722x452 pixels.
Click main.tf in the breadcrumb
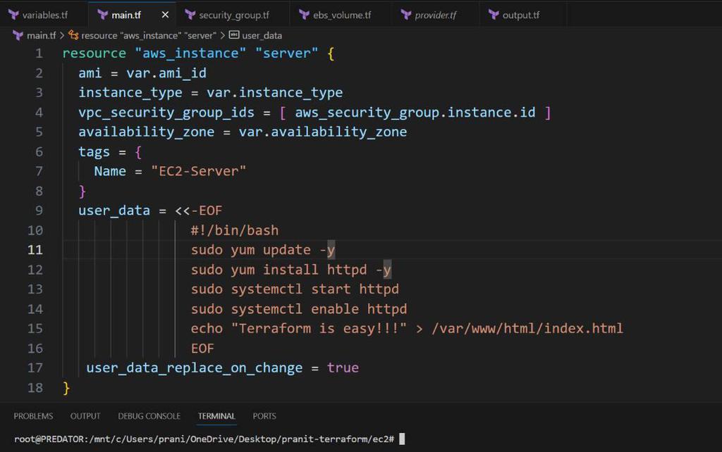pos(41,35)
